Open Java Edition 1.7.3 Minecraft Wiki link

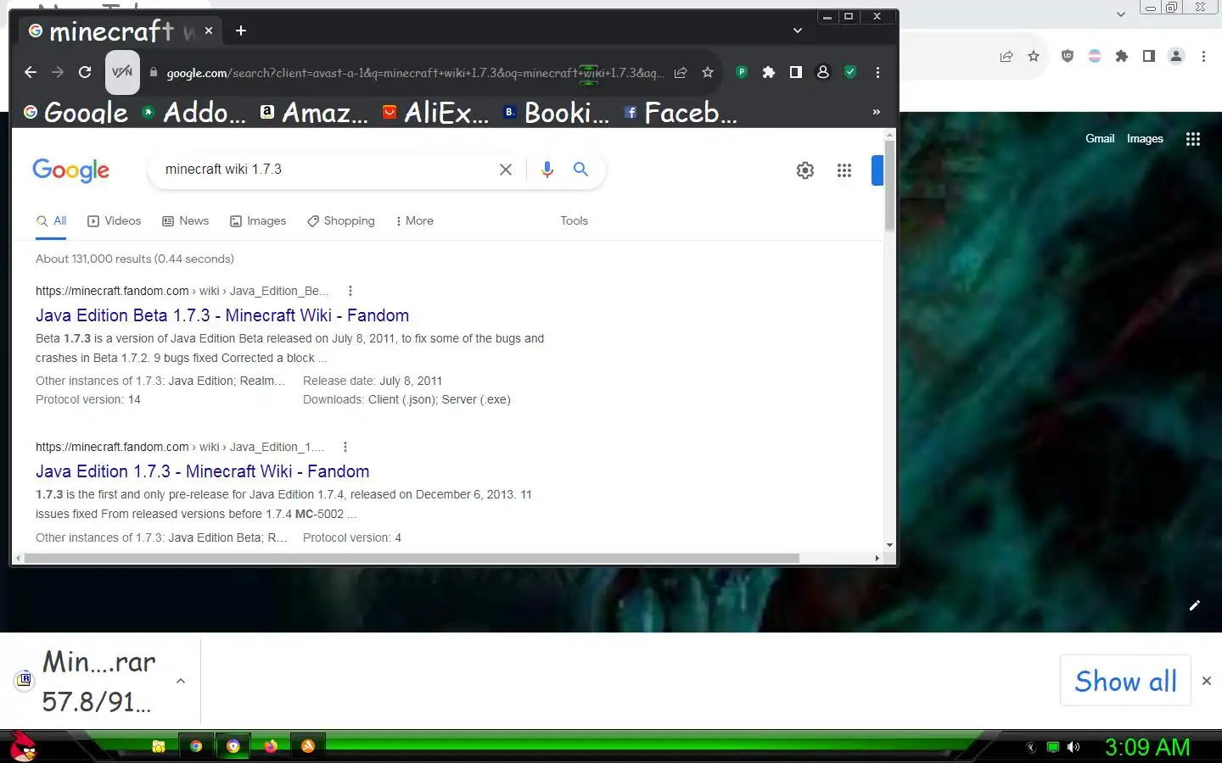coord(203,471)
